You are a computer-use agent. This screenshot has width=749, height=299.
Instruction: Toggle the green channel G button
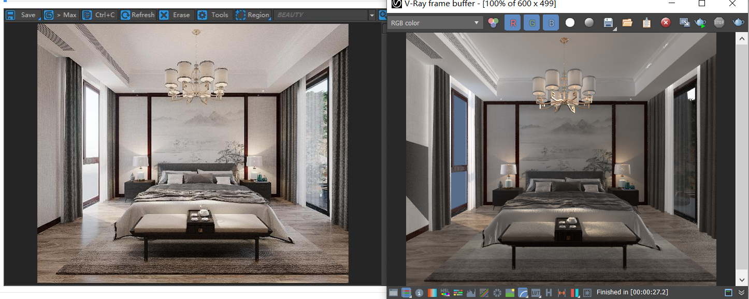coord(531,23)
